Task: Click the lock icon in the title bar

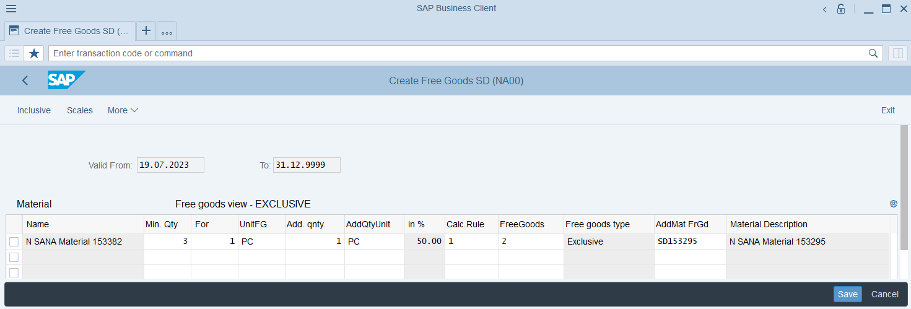Action: tap(841, 9)
